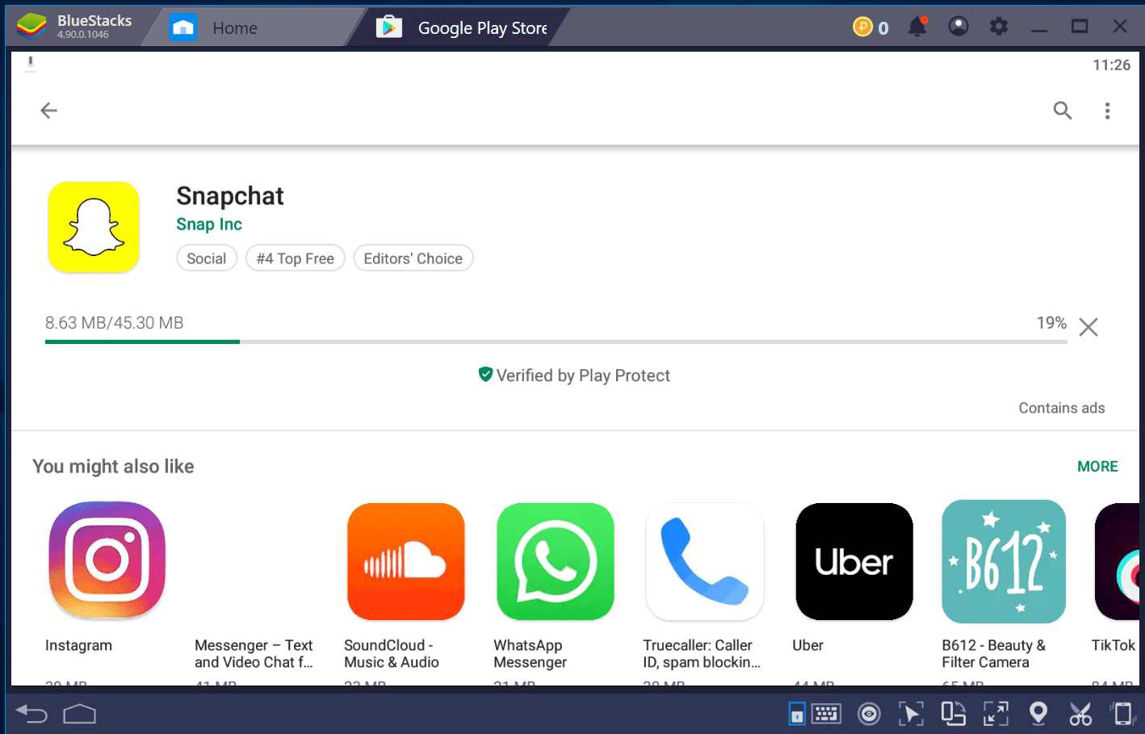Select the Social category chip
The width and height of the screenshot is (1145, 734).
(x=207, y=258)
